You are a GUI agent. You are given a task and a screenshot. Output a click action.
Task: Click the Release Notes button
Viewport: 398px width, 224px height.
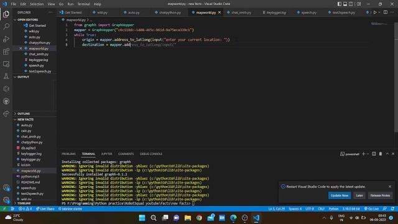point(380,195)
